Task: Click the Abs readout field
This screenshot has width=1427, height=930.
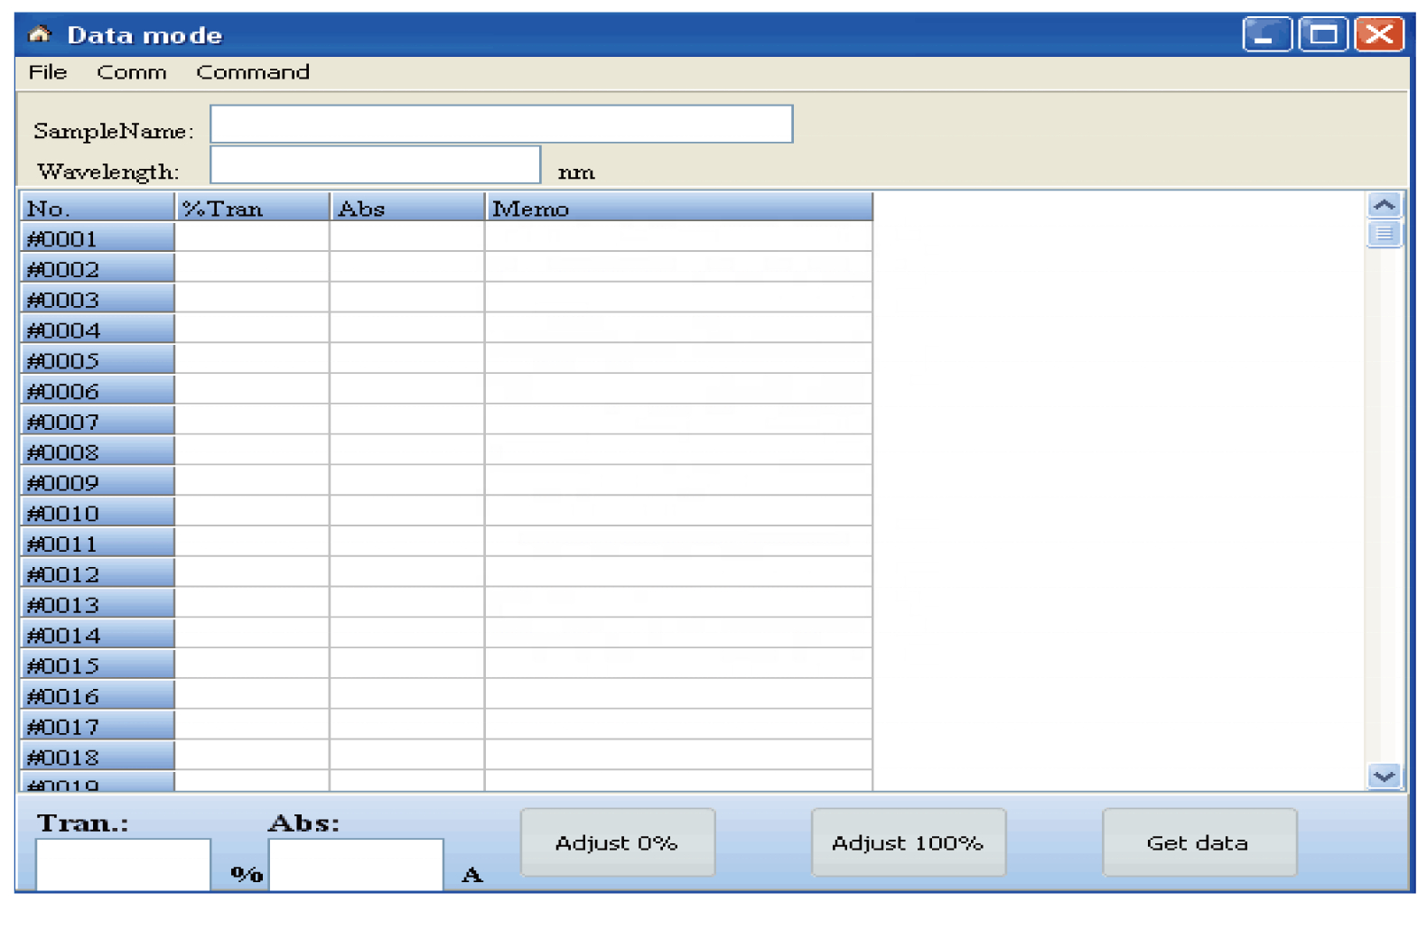Action: click(356, 864)
